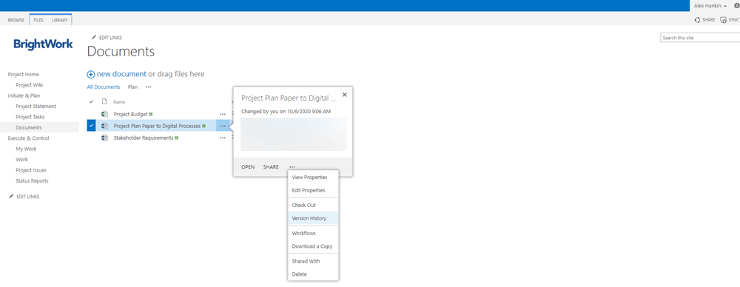Open the Work link in sidebar
The width and height of the screenshot is (740, 287).
pos(21,160)
